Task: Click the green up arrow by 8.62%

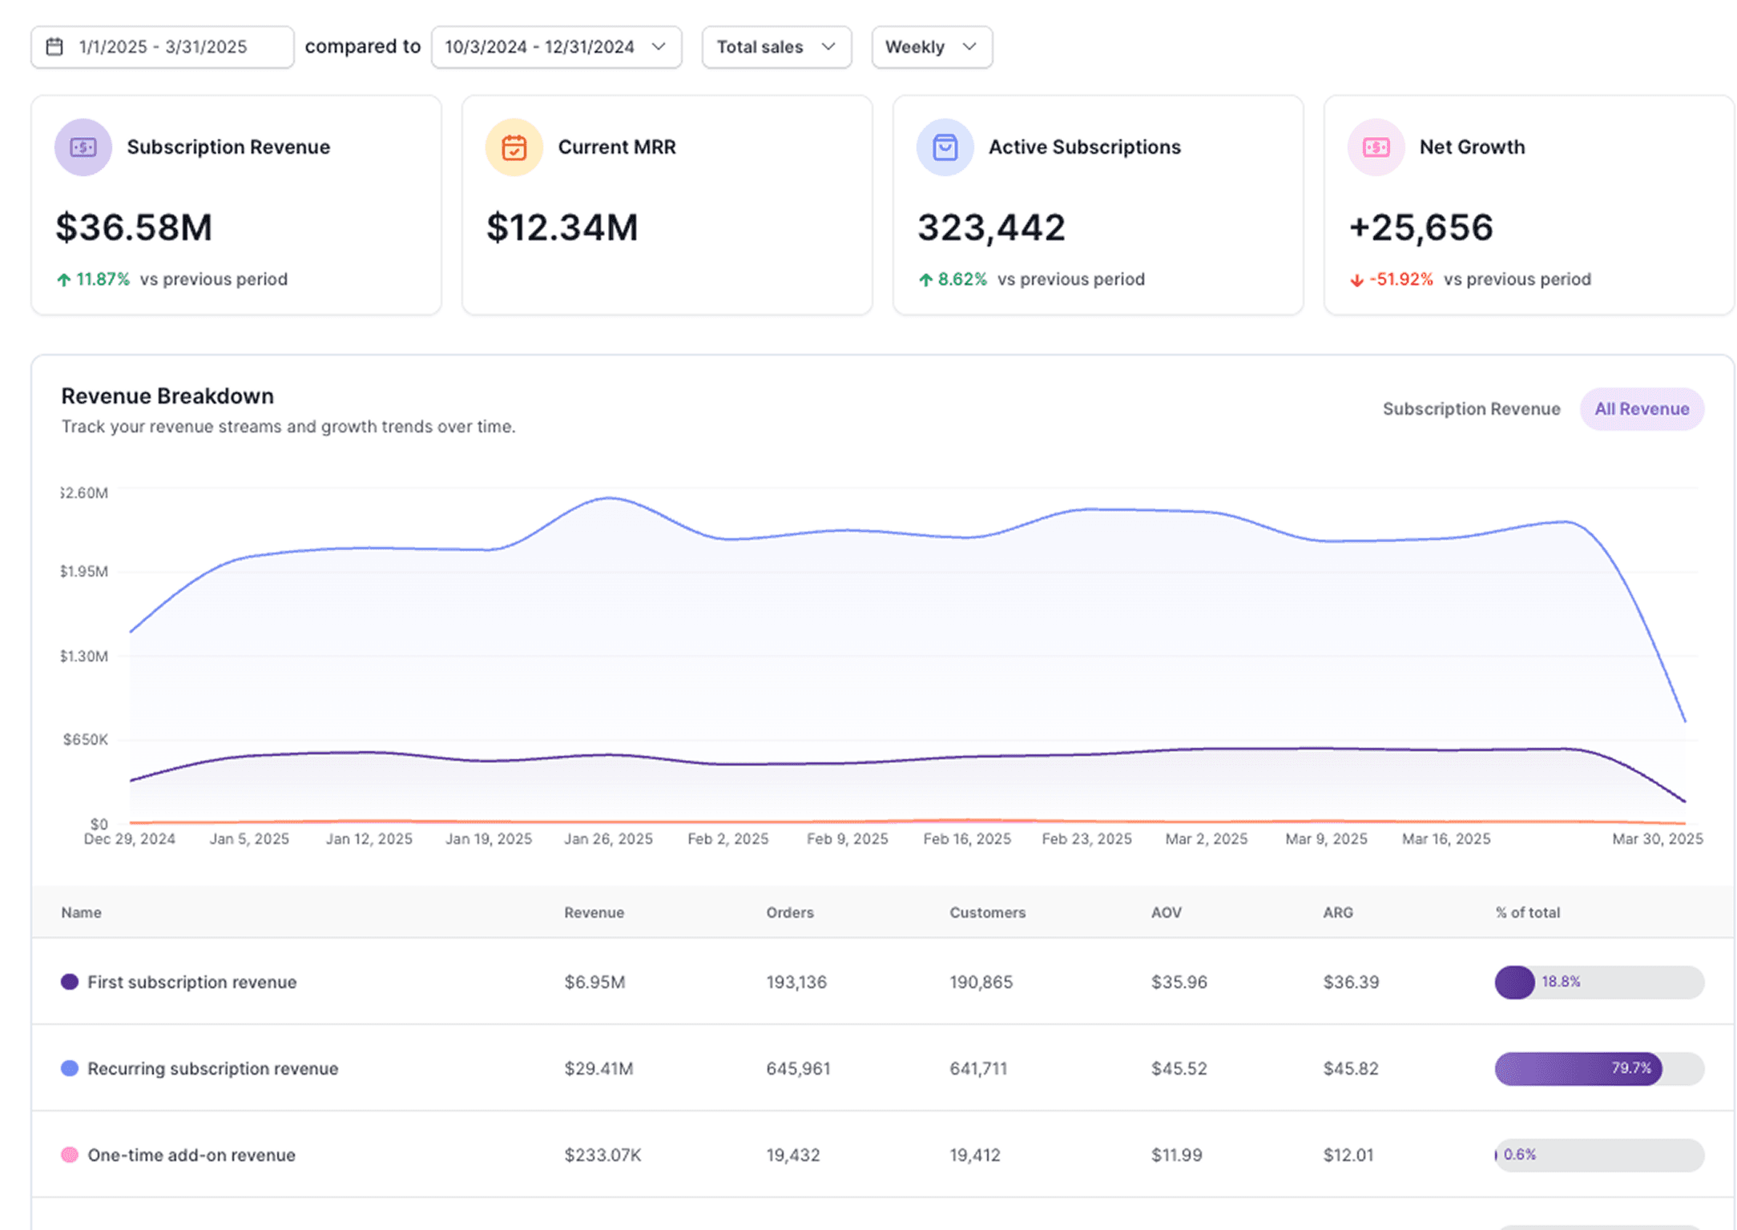Action: 925,279
